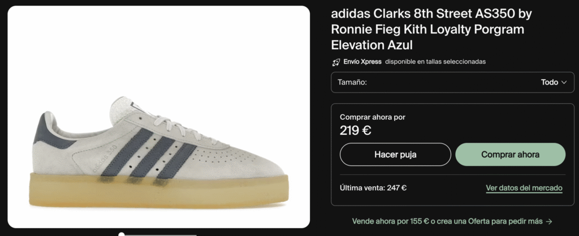The image size is (579, 236).
Task: Click the Tamaño: label
Action: [x=352, y=82]
